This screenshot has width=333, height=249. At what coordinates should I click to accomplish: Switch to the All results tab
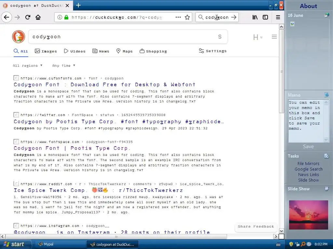[21, 51]
